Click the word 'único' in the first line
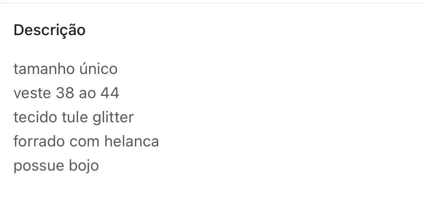This screenshot has width=426, height=212. coord(98,68)
